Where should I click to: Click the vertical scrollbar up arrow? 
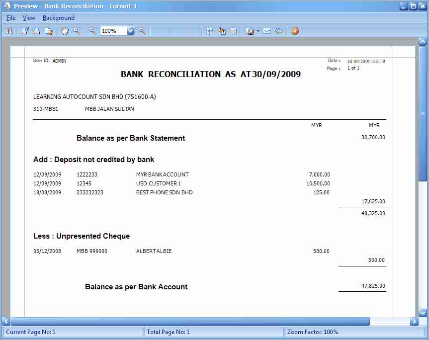coord(423,42)
